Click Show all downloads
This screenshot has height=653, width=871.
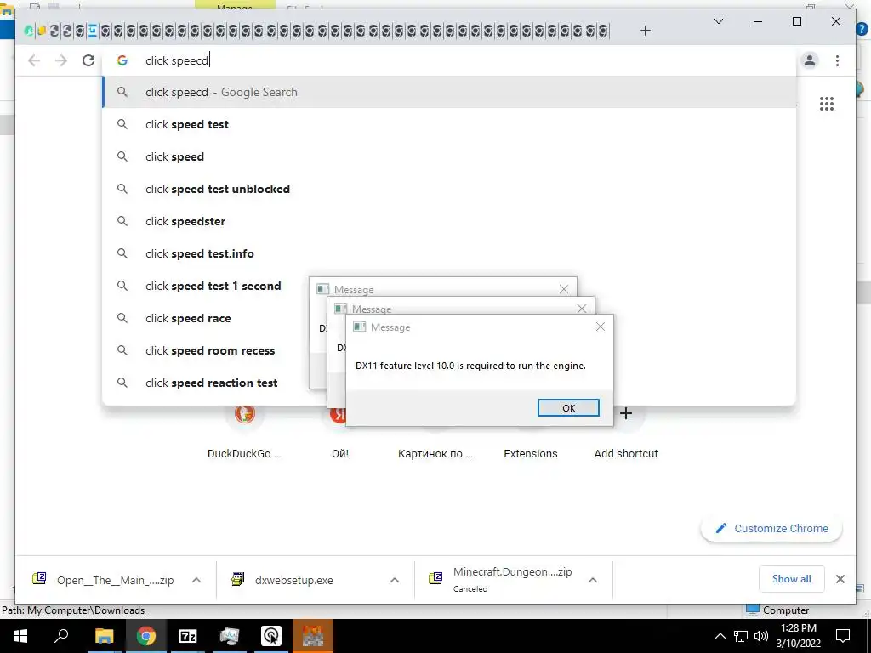point(792,579)
